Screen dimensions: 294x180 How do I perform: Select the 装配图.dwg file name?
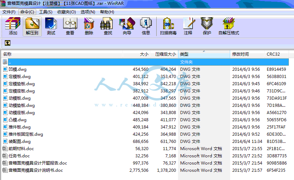point(20,141)
